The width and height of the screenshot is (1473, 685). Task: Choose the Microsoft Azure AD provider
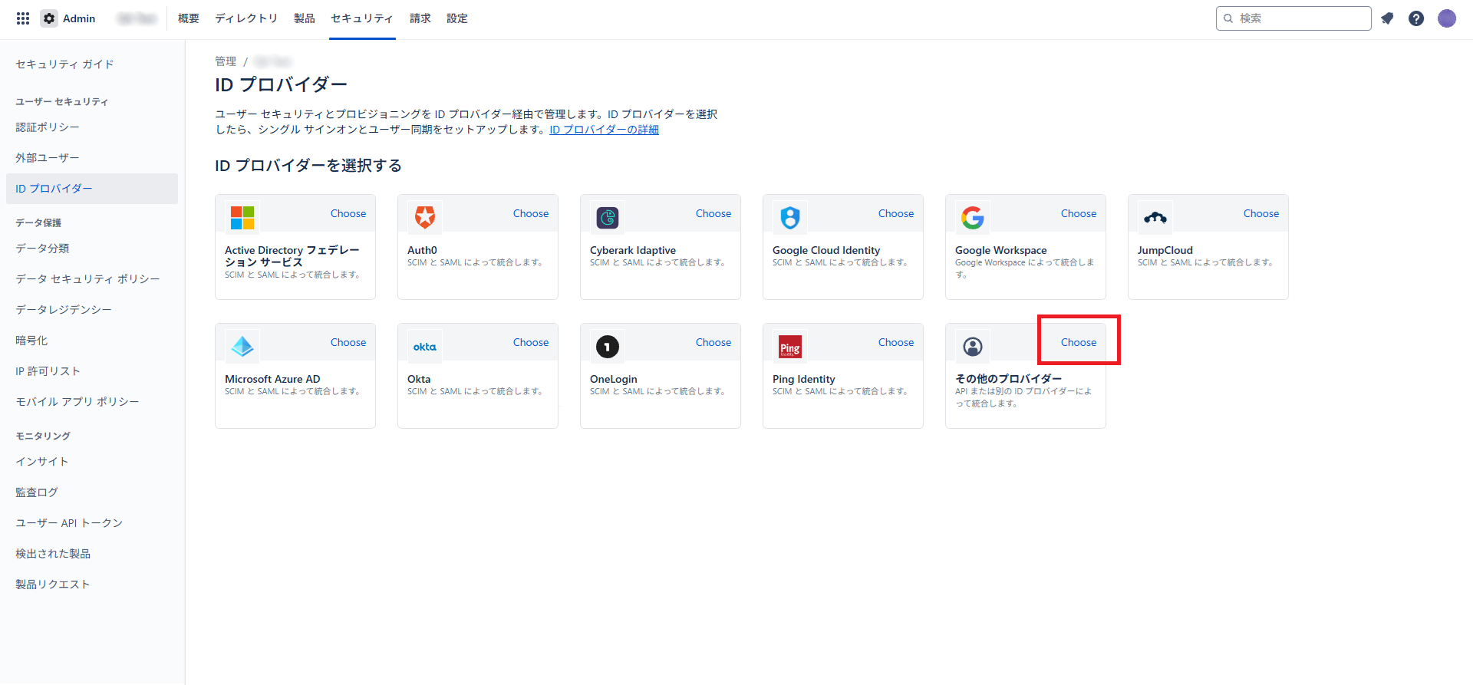(348, 342)
